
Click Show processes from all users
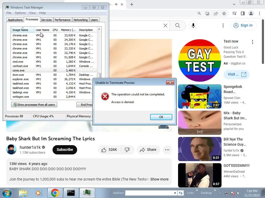(x=34, y=105)
